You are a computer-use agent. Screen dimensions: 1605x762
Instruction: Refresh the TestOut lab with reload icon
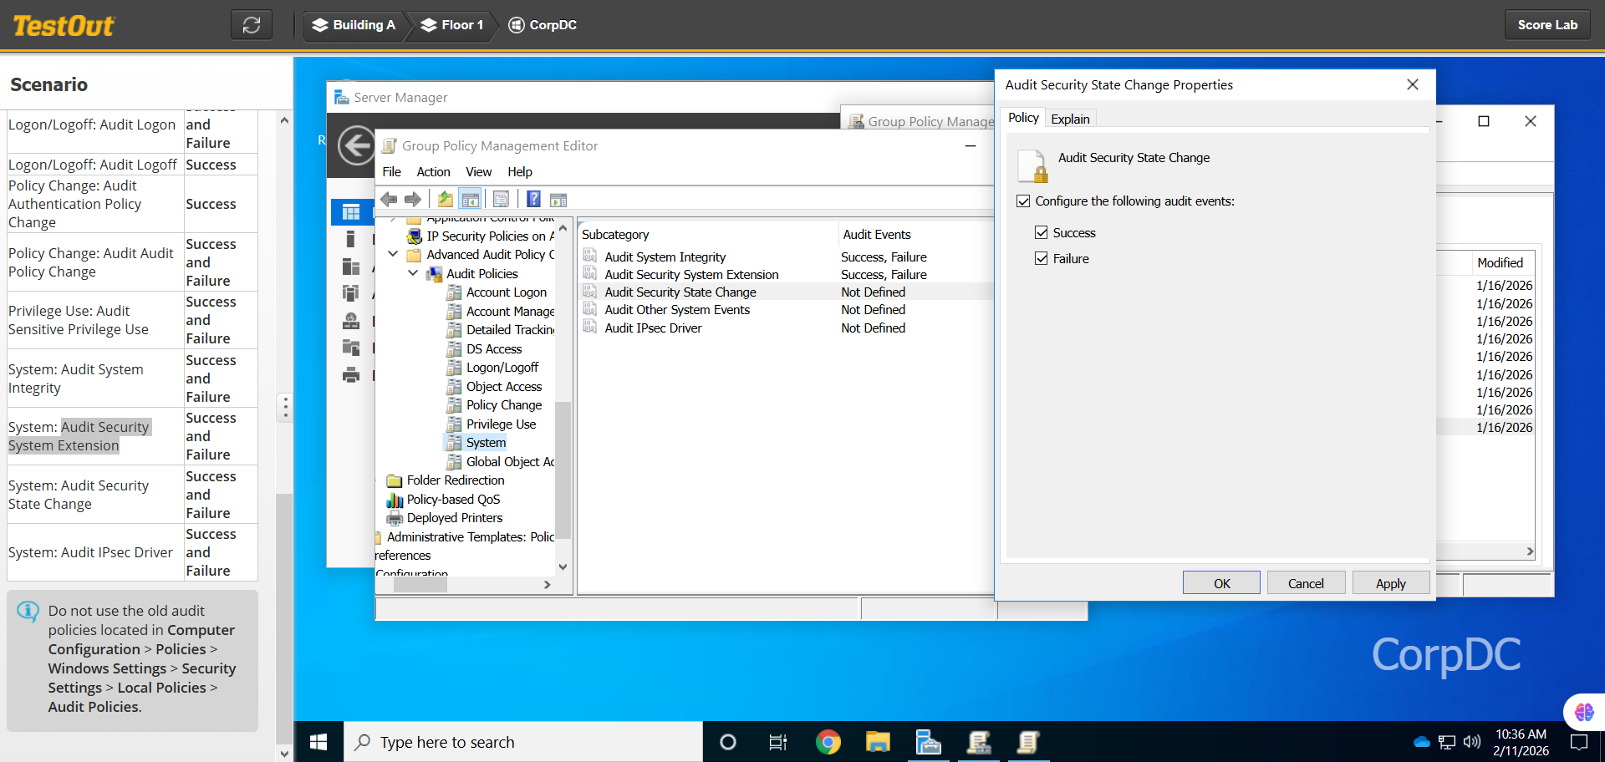coord(252,25)
